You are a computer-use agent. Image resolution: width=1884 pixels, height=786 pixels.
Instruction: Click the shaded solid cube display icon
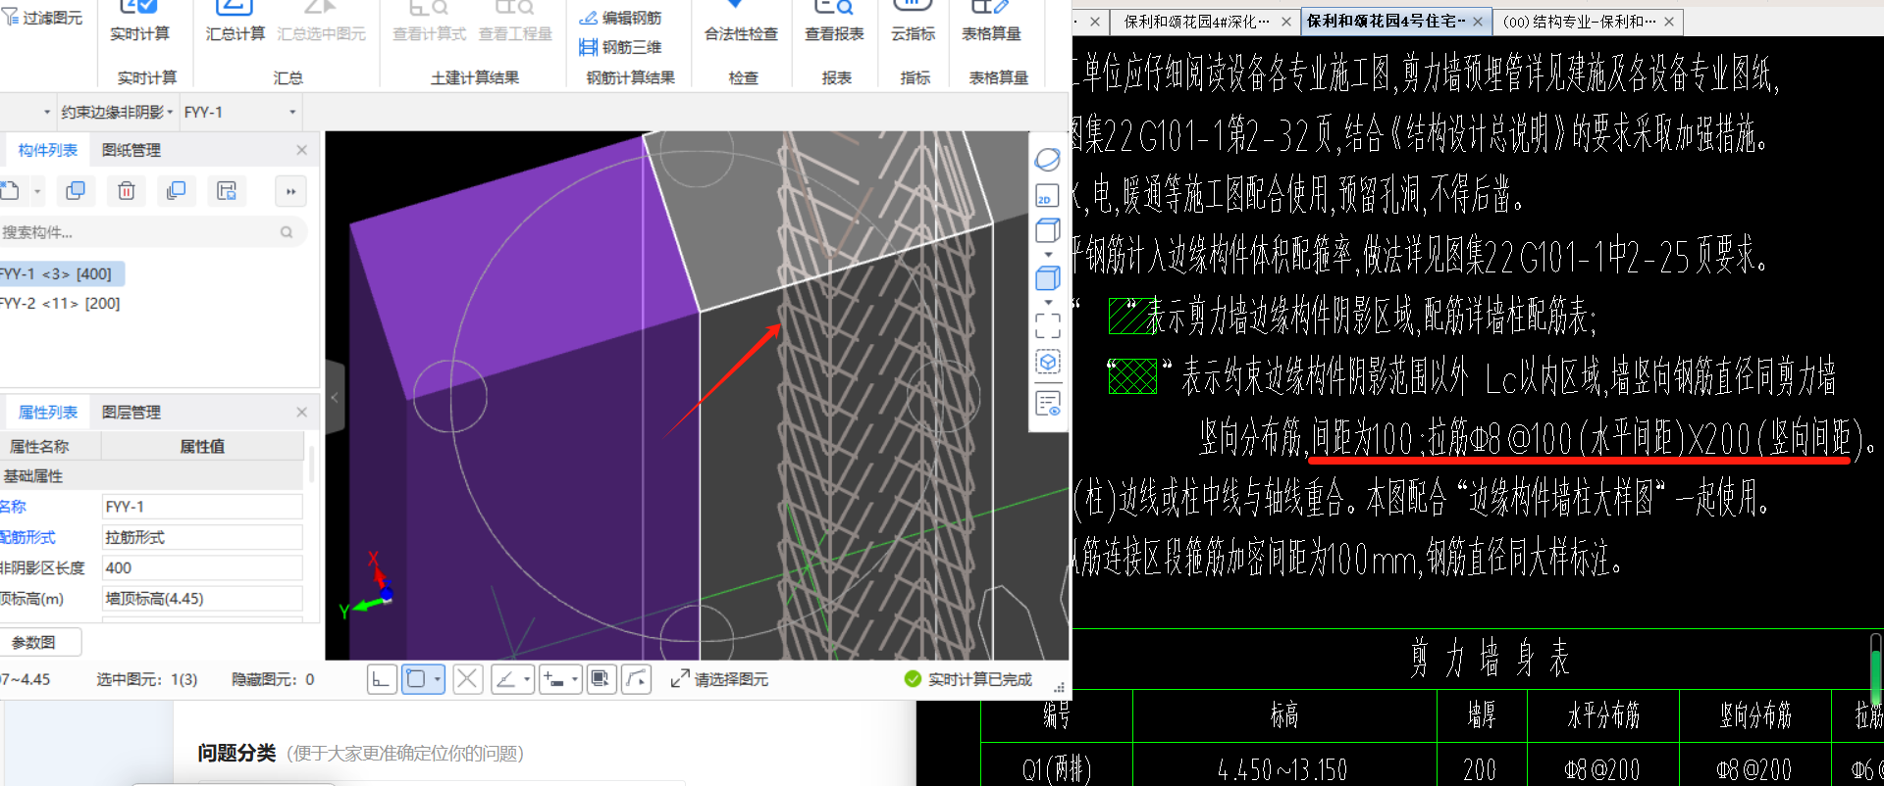coord(1048,278)
